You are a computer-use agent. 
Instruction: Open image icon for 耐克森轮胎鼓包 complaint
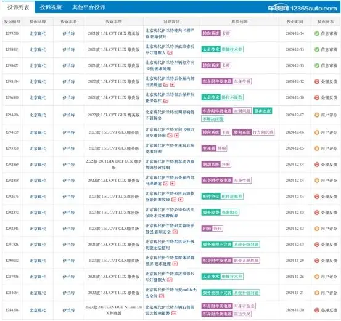pos(175,232)
